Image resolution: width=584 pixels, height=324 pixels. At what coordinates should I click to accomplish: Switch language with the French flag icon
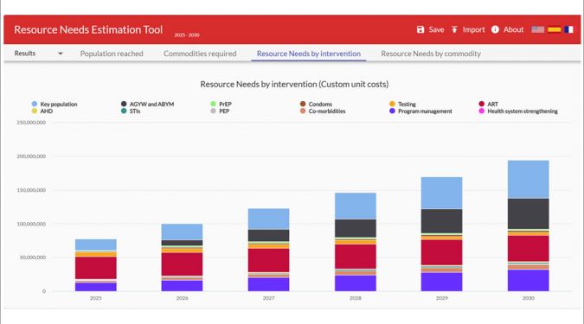[x=568, y=29]
